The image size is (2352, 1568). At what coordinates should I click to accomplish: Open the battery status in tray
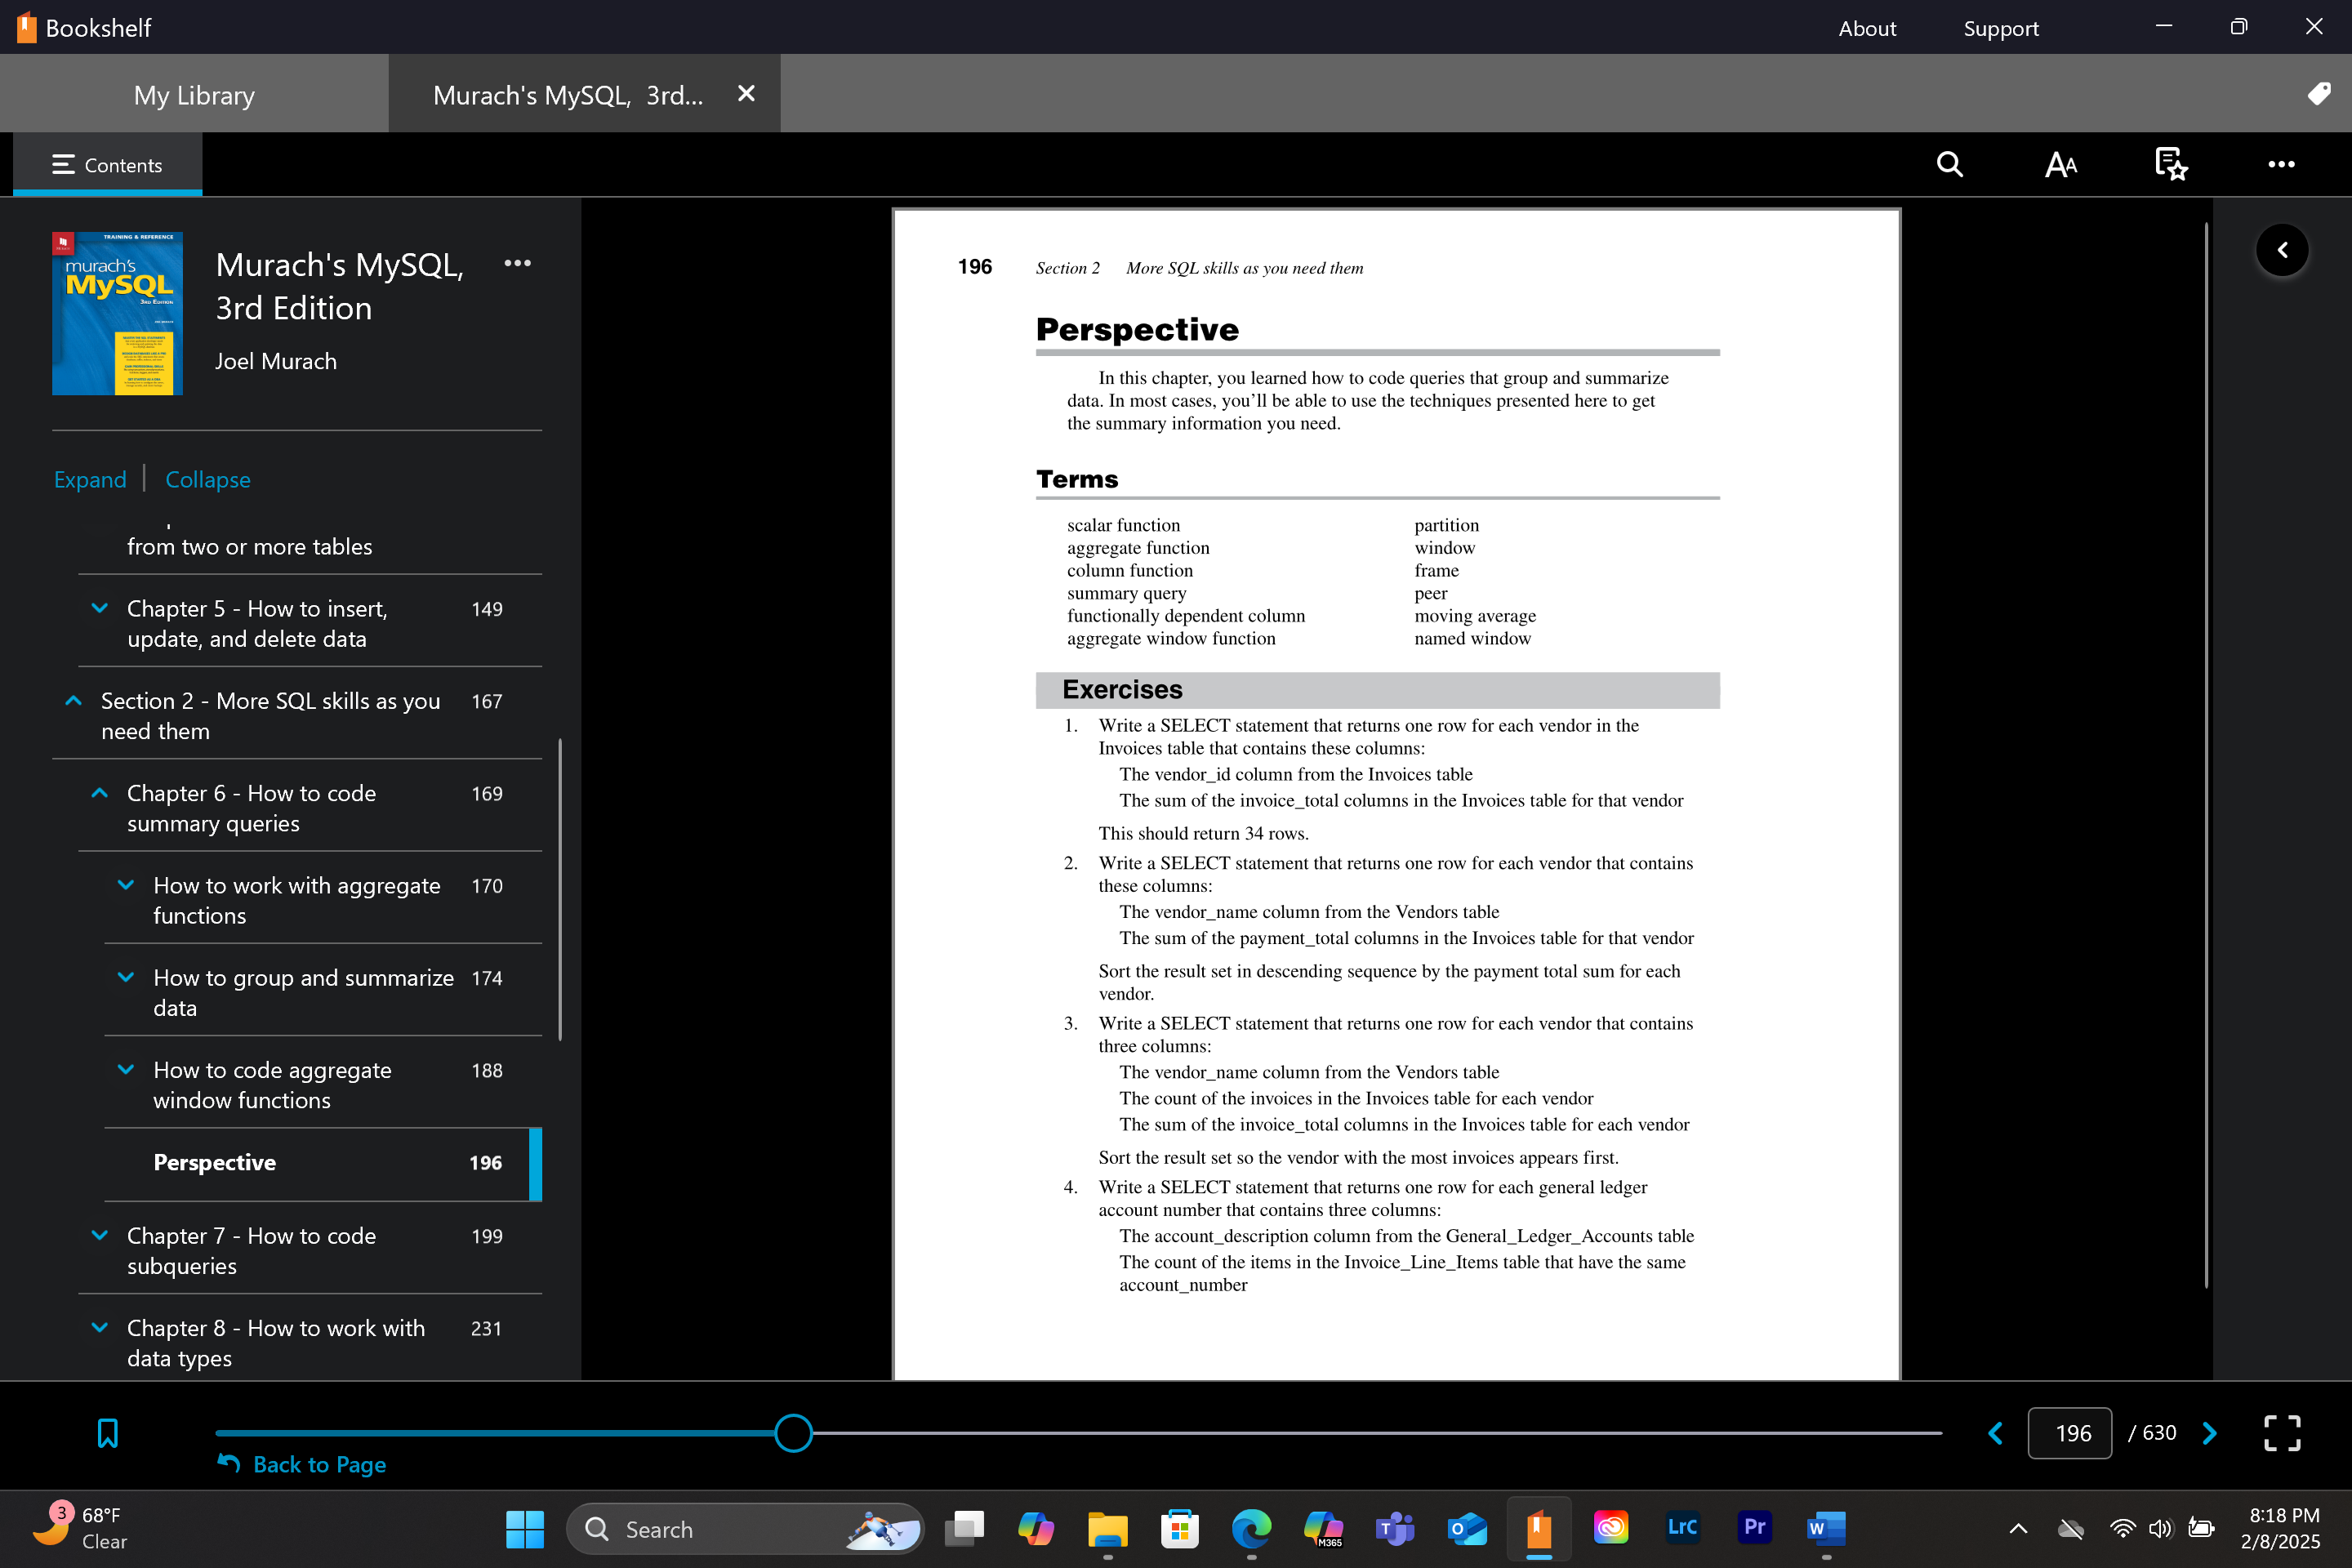point(2200,1529)
